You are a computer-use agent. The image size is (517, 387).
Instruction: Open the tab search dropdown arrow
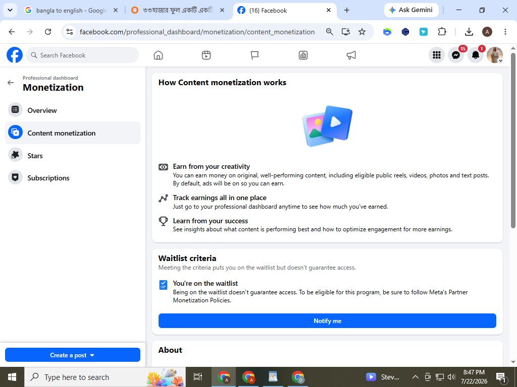point(10,10)
